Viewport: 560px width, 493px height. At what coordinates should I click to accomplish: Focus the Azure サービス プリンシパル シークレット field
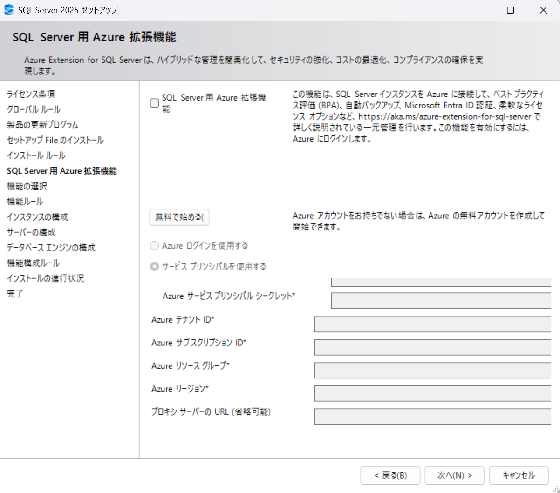pos(441,301)
